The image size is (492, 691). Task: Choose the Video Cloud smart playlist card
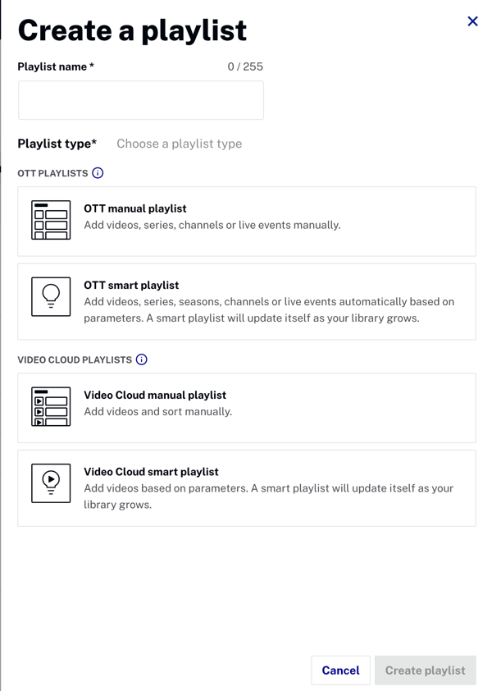pos(247,487)
